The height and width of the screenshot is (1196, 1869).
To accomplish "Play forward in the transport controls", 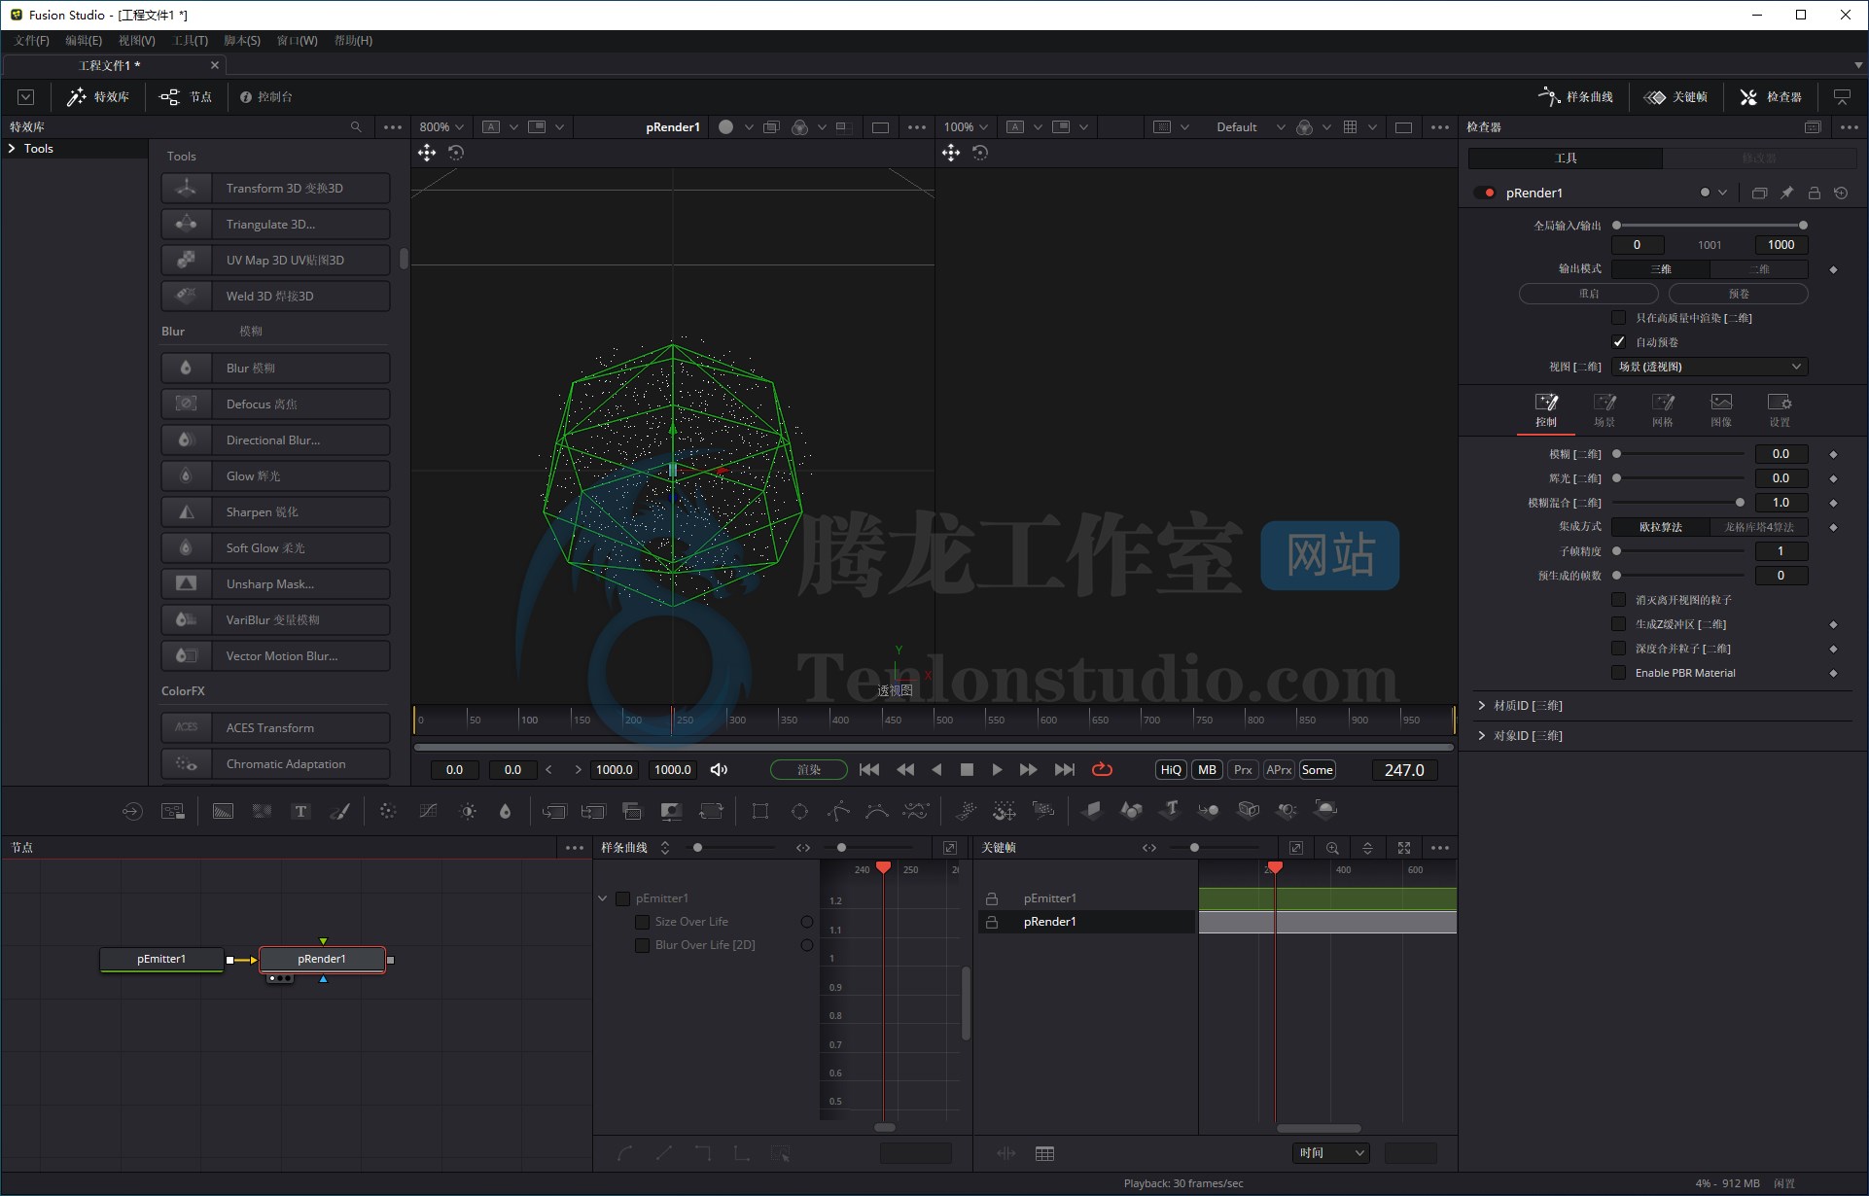I will coord(997,769).
